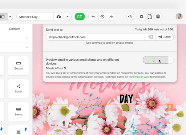The image size is (186, 135).
Task: Click the green export button
Action: (x=80, y=16)
